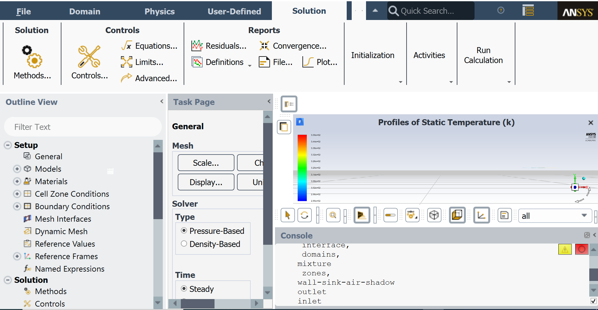Click the rotate view tool icon
The height and width of the screenshot is (310, 598).
tap(304, 215)
